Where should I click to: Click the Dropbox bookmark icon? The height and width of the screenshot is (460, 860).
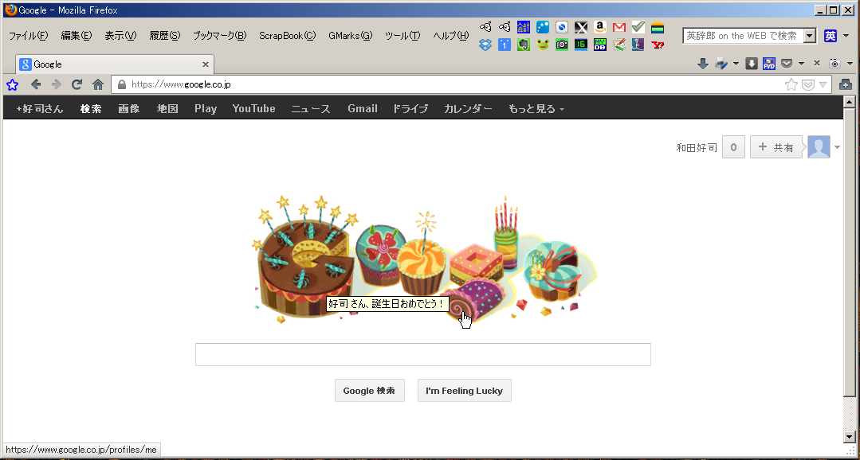tap(485, 45)
